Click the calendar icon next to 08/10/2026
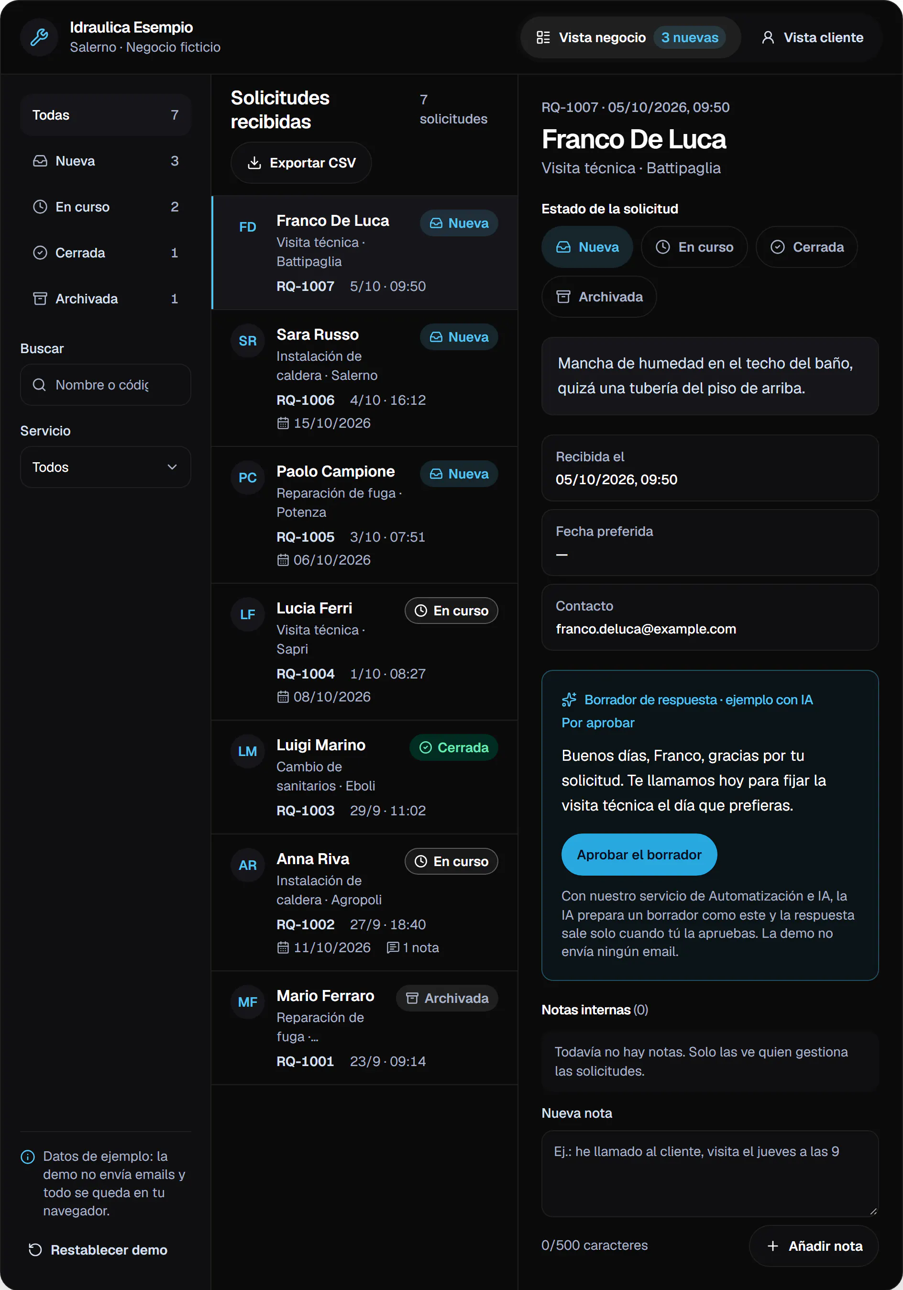This screenshot has height=1290, width=903. click(283, 697)
